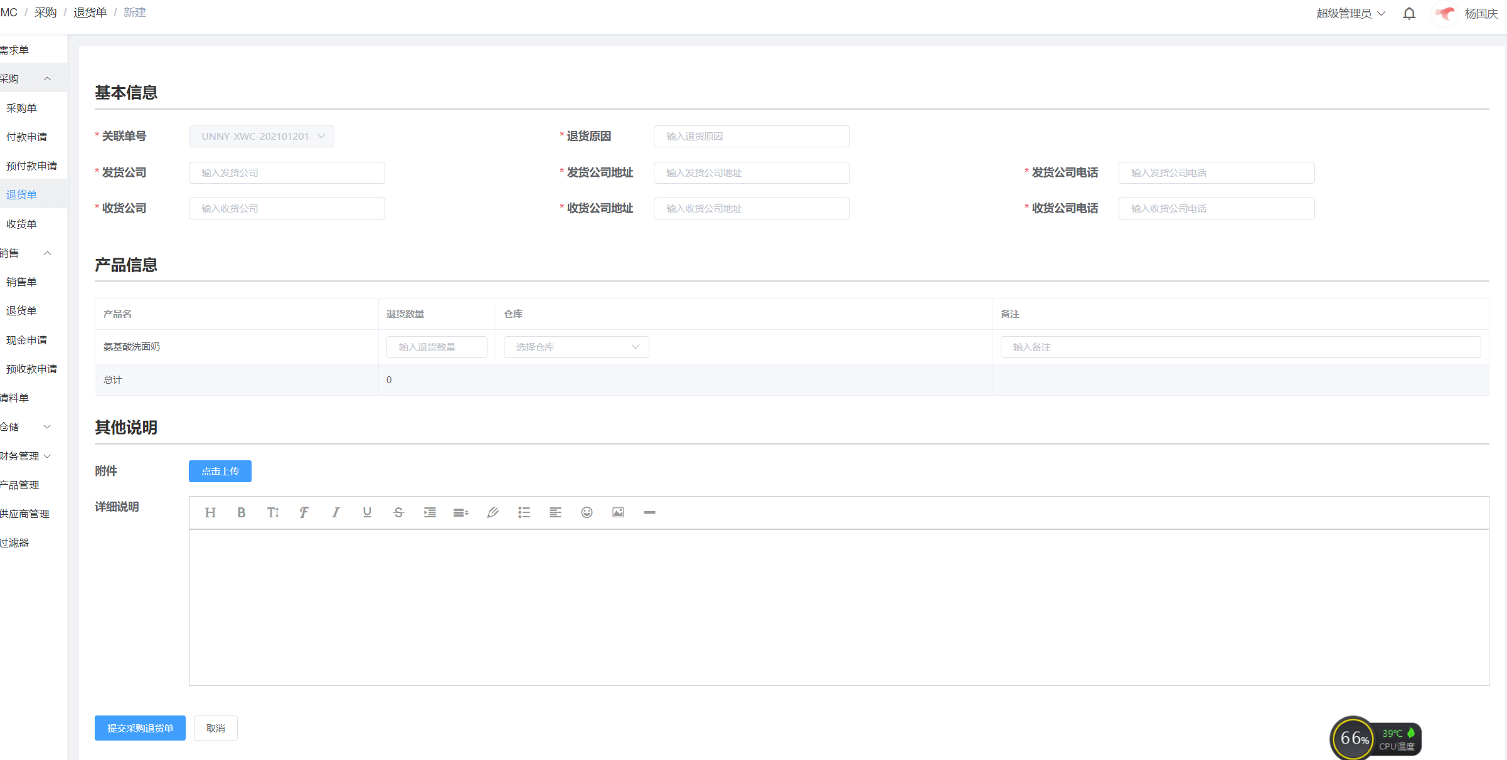This screenshot has width=1507, height=760.
Task: Click the underline icon
Action: pyautogui.click(x=367, y=512)
